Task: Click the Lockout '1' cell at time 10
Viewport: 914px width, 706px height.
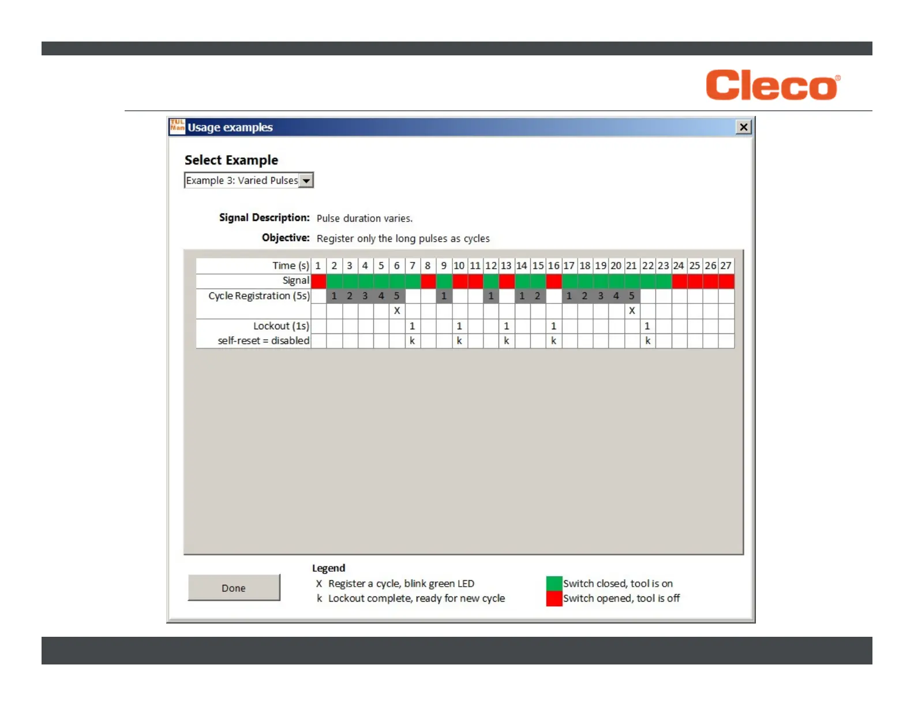Action: (x=459, y=326)
